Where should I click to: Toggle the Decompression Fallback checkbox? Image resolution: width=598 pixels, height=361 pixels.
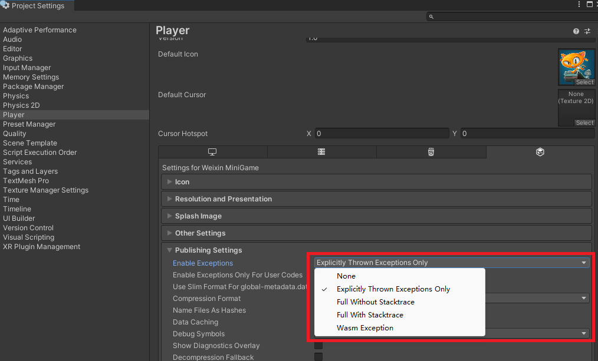coord(318,357)
